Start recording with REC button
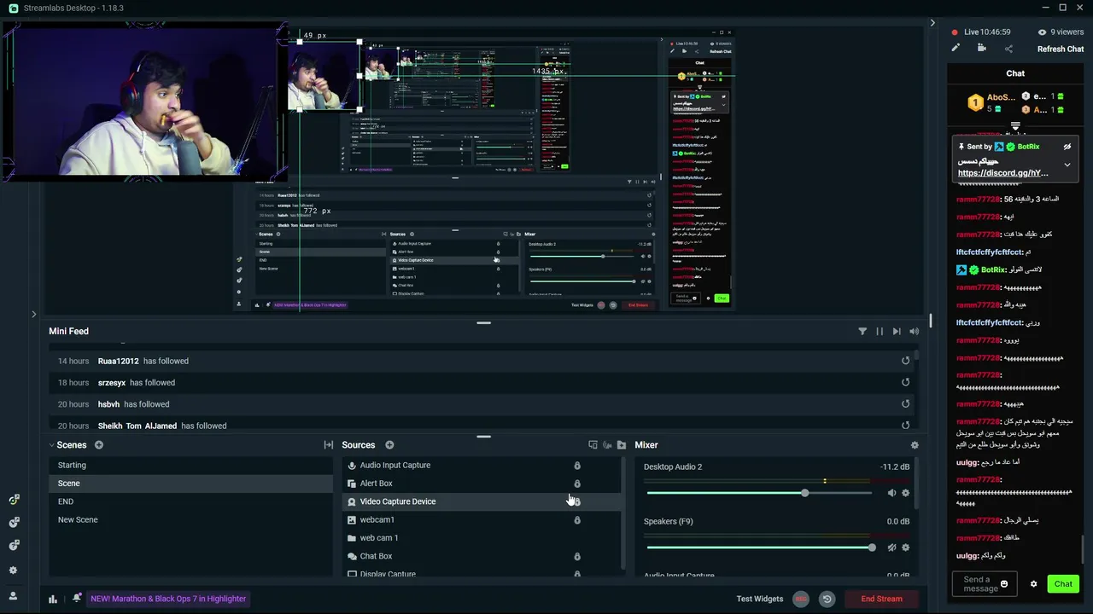This screenshot has height=614, width=1093. click(801, 599)
